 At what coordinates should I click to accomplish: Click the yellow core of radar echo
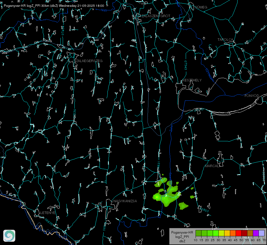click(157, 197)
